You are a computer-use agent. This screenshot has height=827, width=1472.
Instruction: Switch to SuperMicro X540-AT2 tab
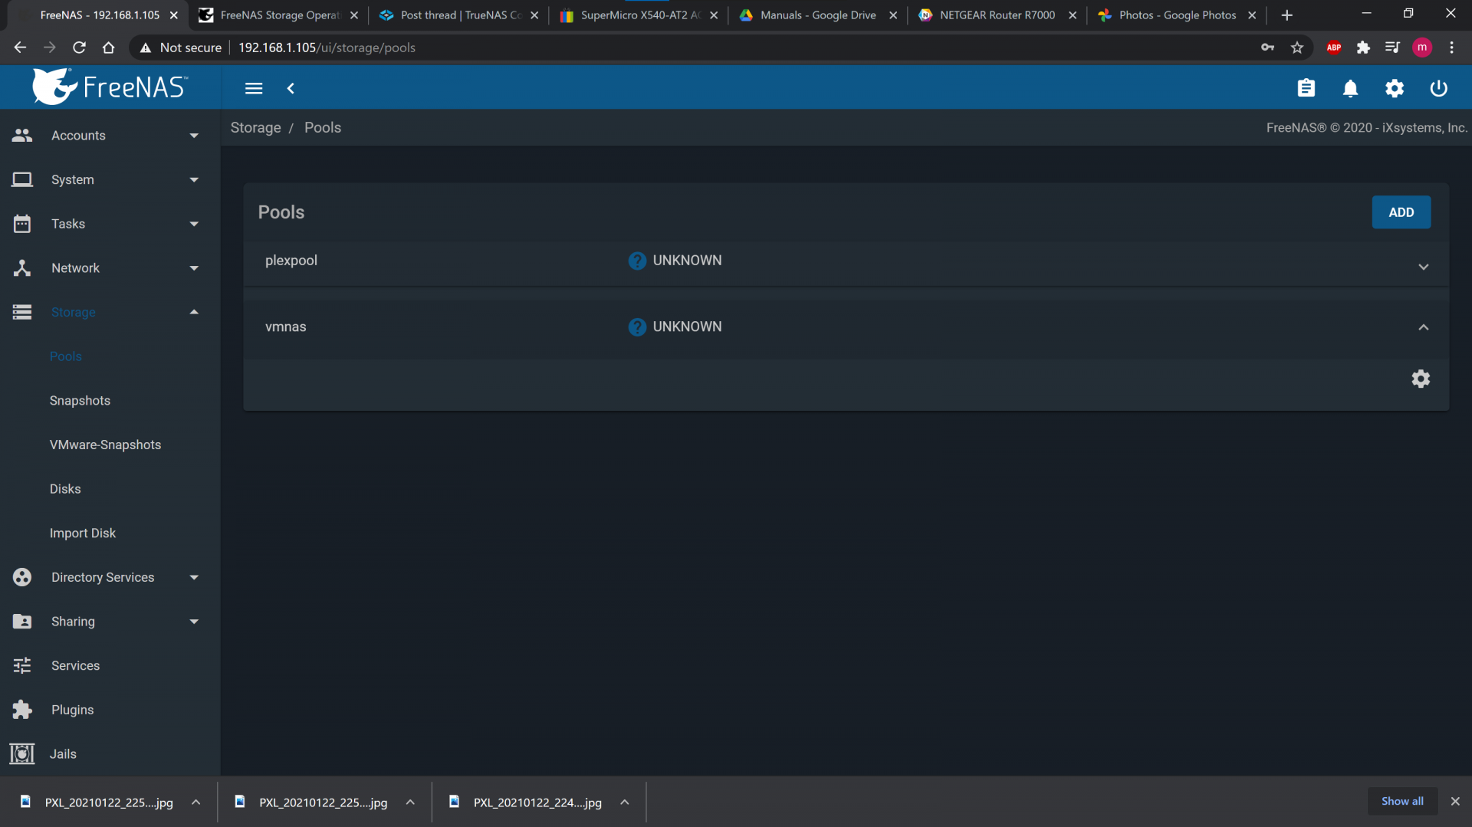click(639, 15)
